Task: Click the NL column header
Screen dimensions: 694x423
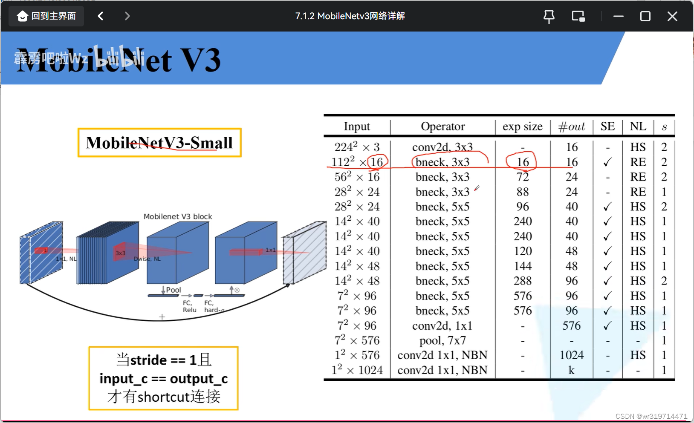Action: [x=638, y=127]
